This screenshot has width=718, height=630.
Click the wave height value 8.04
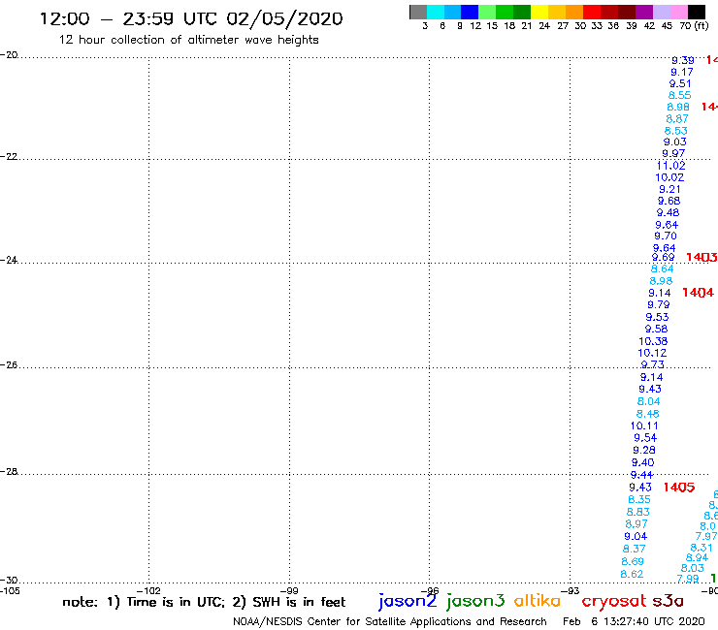click(648, 401)
